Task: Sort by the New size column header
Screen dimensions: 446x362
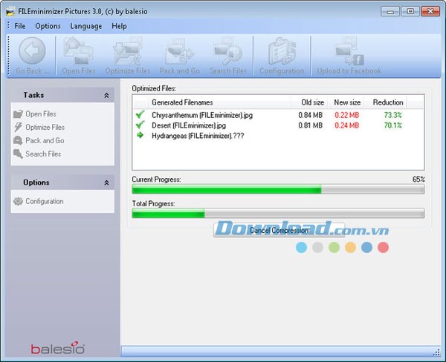Action: coord(346,102)
